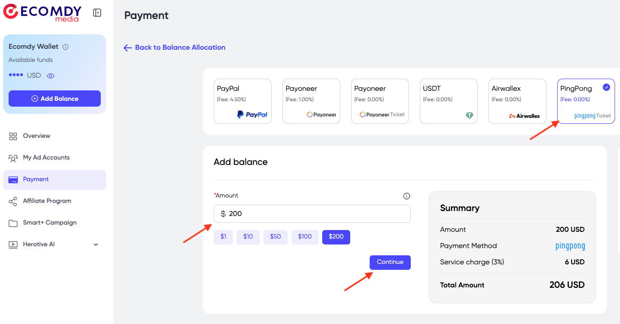Select the $50 preset amount
The image size is (620, 324).
pyautogui.click(x=276, y=237)
